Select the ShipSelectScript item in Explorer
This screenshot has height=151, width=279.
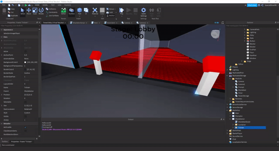pyautogui.click(x=244, y=122)
